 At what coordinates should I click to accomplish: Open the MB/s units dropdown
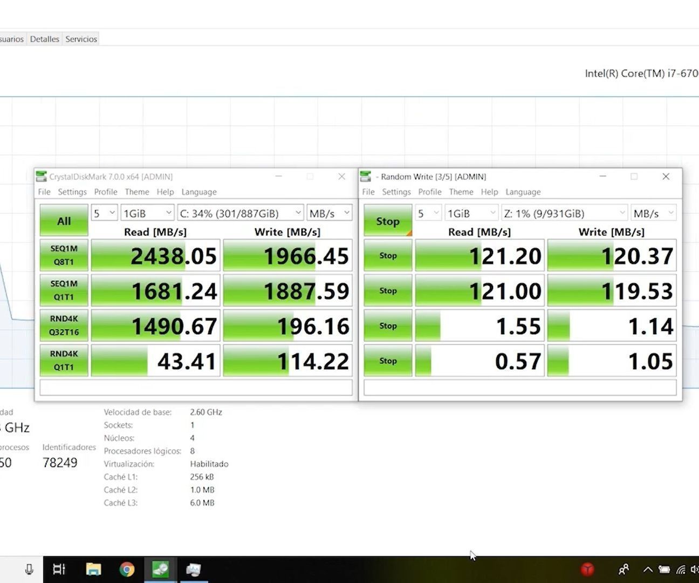tap(329, 213)
